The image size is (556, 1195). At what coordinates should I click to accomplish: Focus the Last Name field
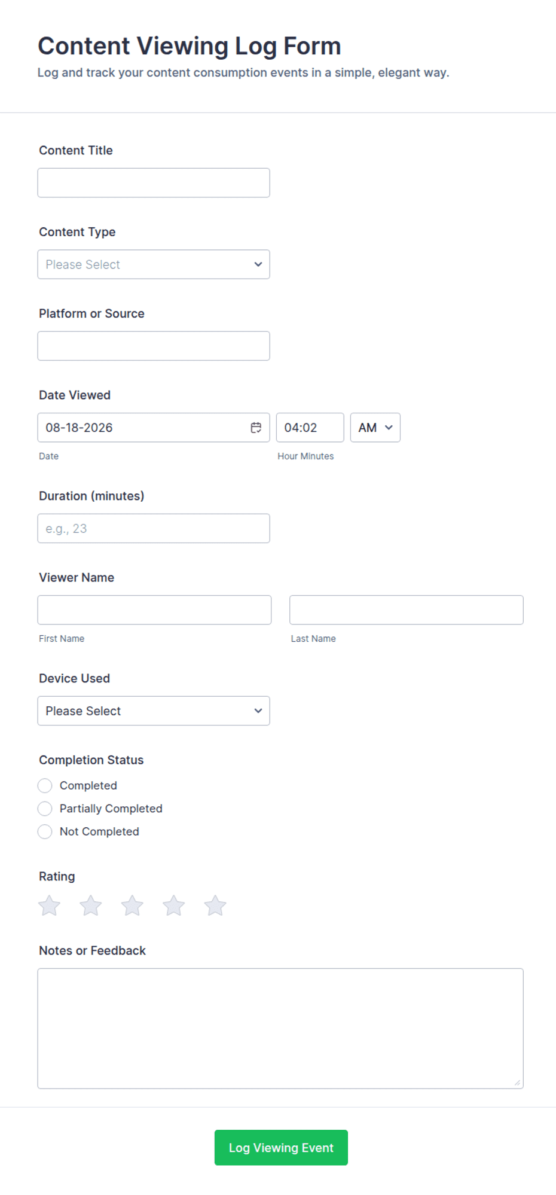pyautogui.click(x=407, y=610)
